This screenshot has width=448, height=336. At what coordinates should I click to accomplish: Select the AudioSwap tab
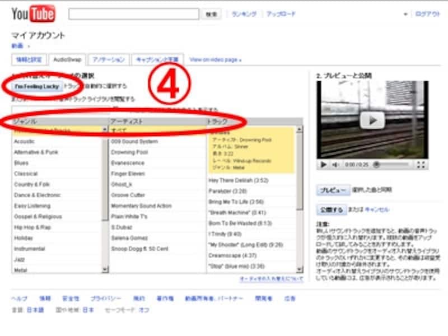[x=67, y=59]
